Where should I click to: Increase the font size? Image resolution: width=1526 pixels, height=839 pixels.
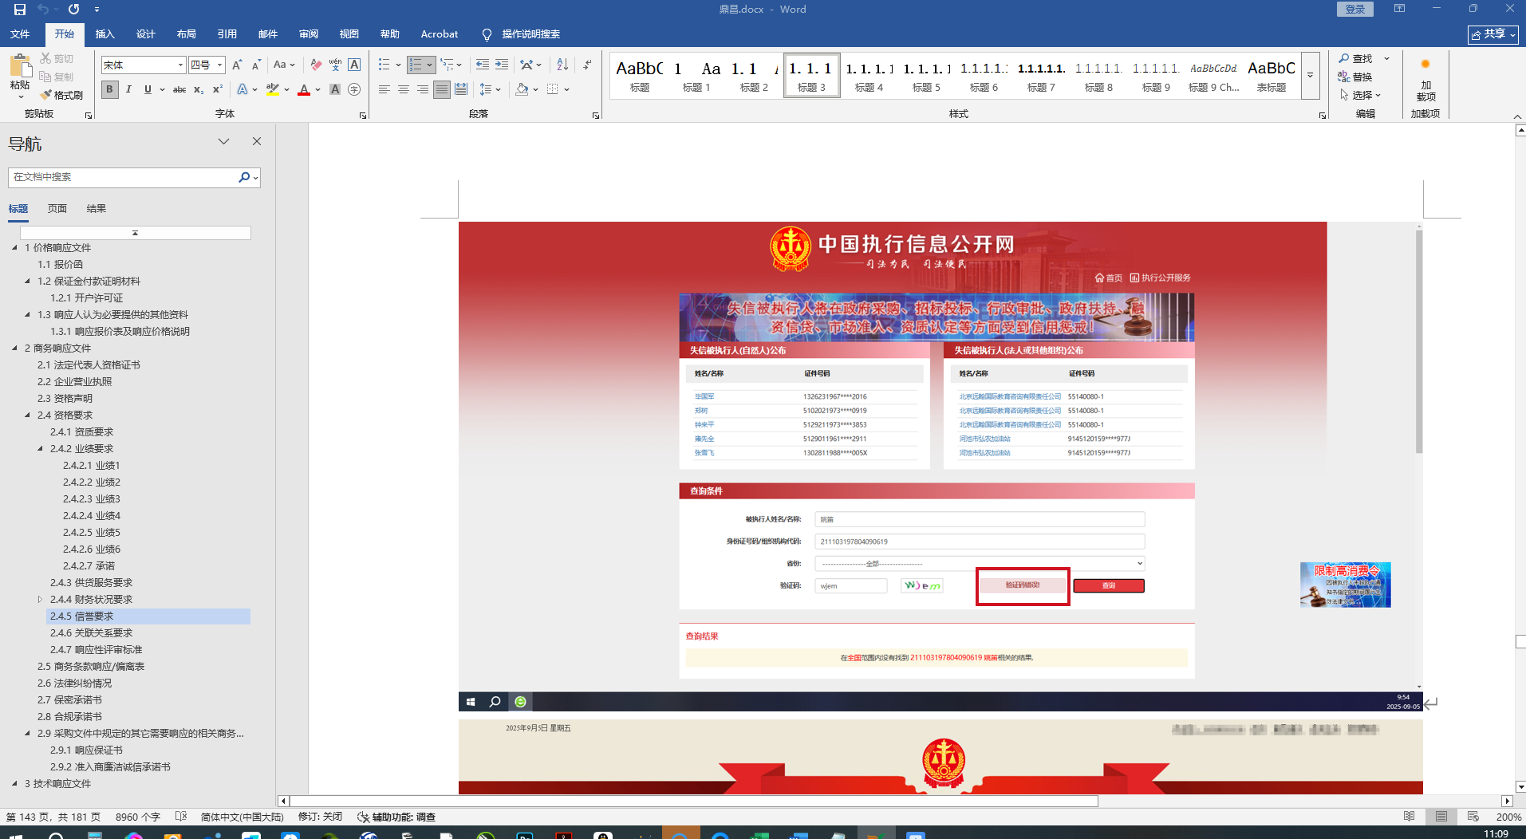click(x=237, y=65)
